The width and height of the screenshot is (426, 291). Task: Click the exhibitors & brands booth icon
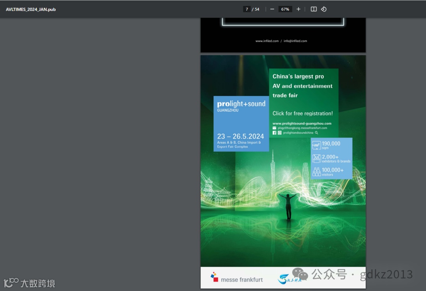(x=316, y=158)
